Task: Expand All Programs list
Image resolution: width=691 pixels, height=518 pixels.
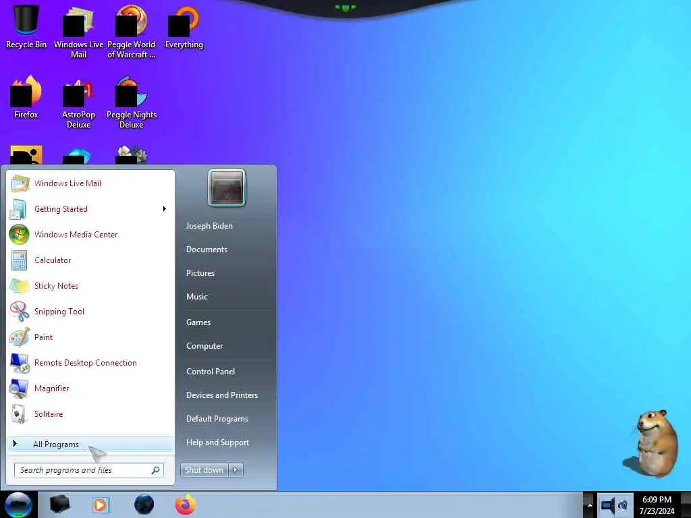Action: (x=90, y=444)
